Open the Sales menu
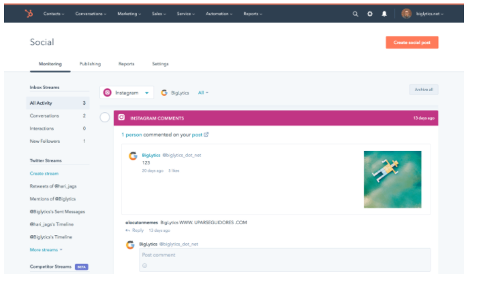Image resolution: width=483 pixels, height=297 pixels. click(159, 14)
